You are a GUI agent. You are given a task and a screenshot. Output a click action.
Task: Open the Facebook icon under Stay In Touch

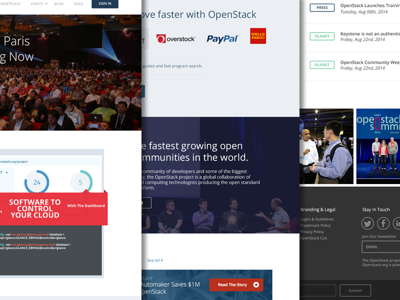pos(383,223)
